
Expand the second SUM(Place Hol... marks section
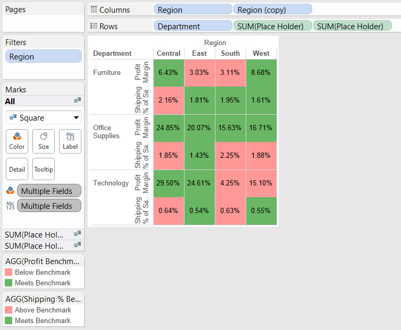pos(43,246)
